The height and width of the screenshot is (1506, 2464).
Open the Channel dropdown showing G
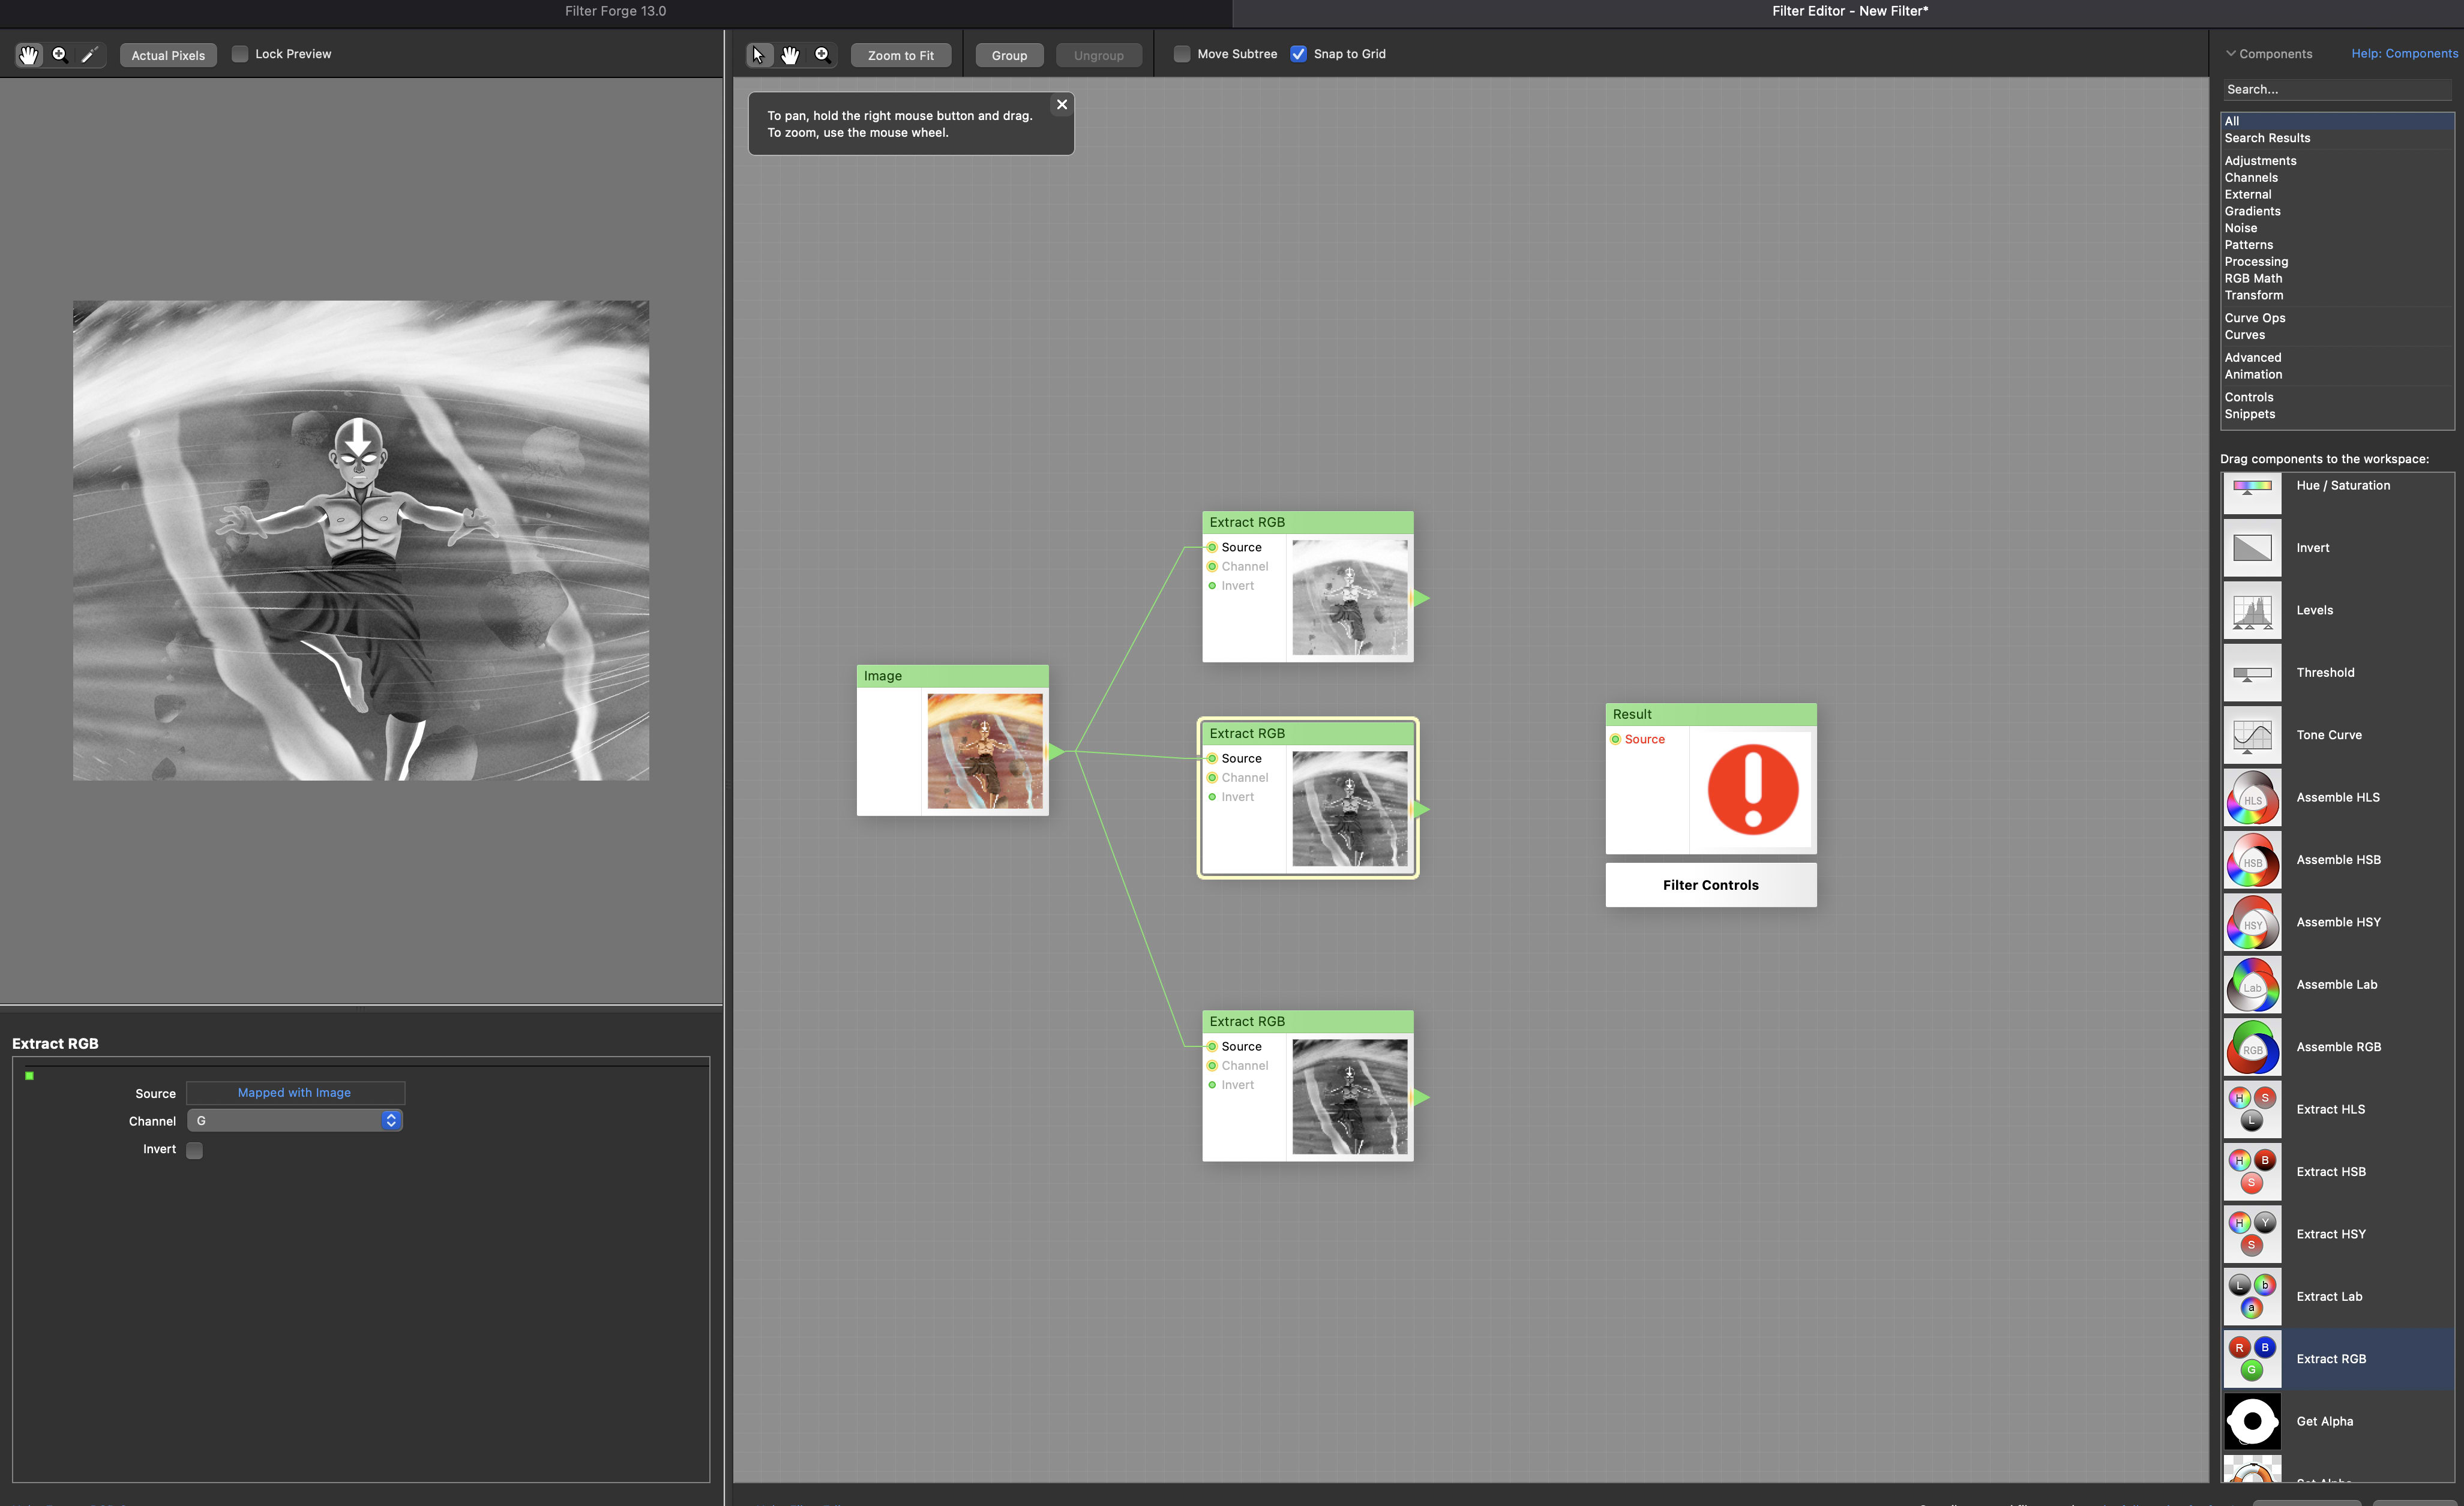pyautogui.click(x=295, y=1121)
